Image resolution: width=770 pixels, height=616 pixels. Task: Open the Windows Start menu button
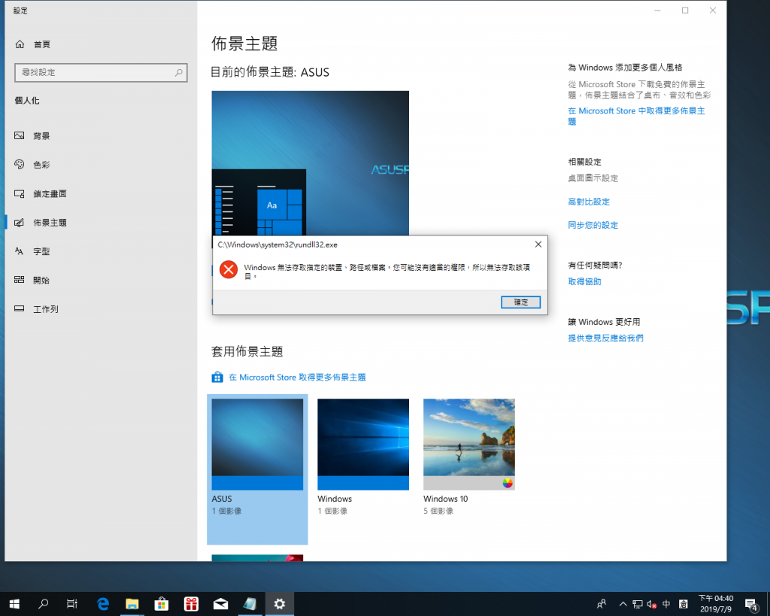(14, 604)
